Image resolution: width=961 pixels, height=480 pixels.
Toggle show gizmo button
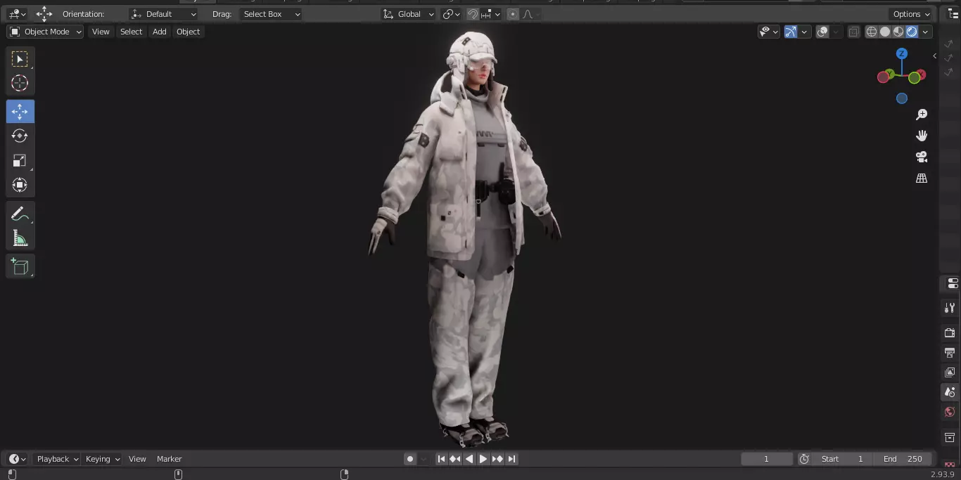pos(791,32)
